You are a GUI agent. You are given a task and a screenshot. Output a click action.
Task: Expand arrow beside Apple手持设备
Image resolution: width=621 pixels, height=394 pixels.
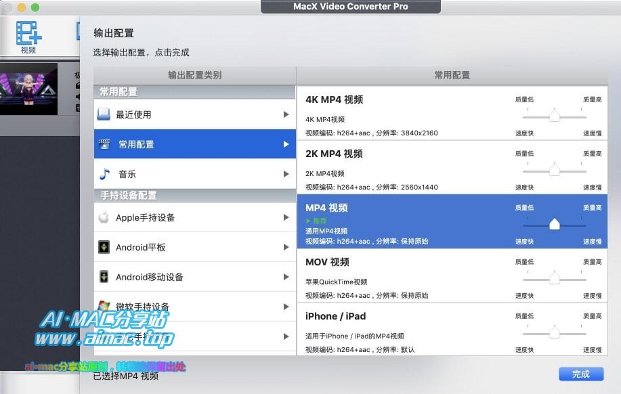coord(286,217)
